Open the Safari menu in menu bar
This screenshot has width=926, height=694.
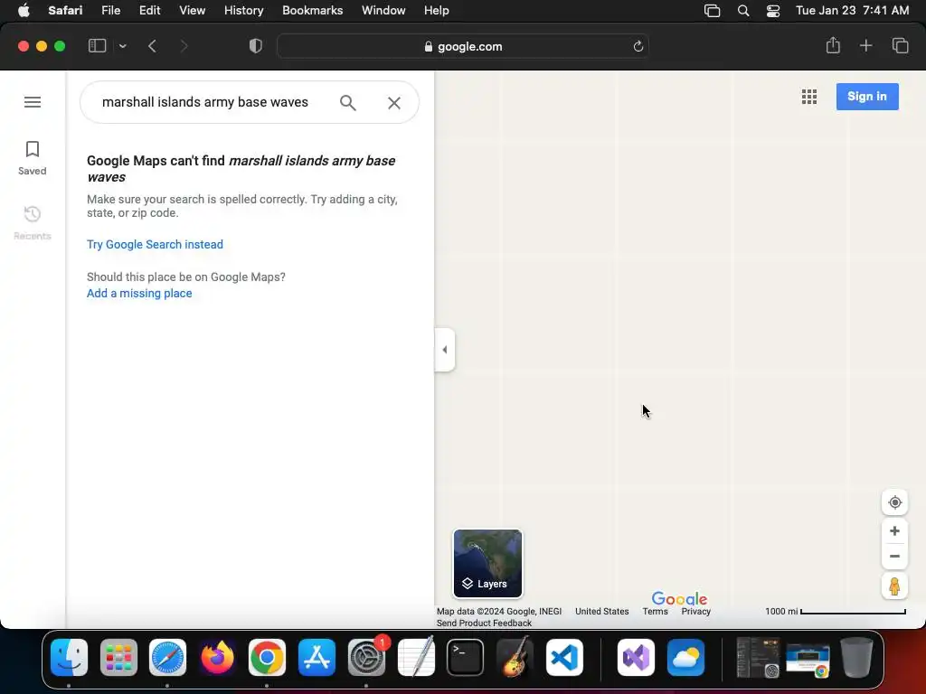[x=65, y=11]
